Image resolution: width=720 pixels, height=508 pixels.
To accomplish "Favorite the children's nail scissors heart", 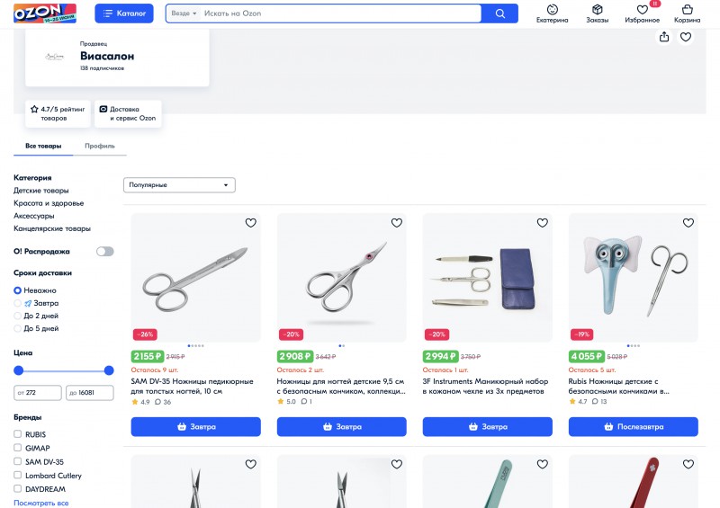I will (x=397, y=223).
